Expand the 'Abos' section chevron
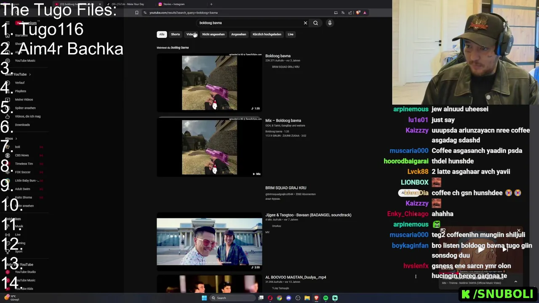The image size is (539, 303). pos(16,138)
